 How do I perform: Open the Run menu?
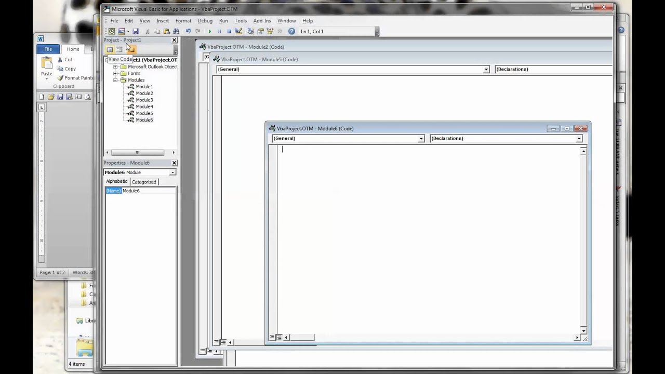223,21
